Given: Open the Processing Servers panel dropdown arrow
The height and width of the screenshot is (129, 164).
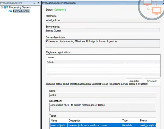Looking at the screenshot, I should [x=34, y=3].
